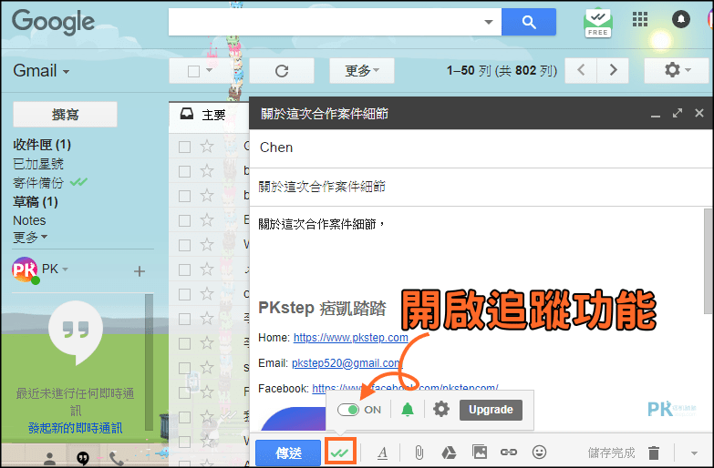Open 收件匣 (1) inbox

click(x=42, y=145)
